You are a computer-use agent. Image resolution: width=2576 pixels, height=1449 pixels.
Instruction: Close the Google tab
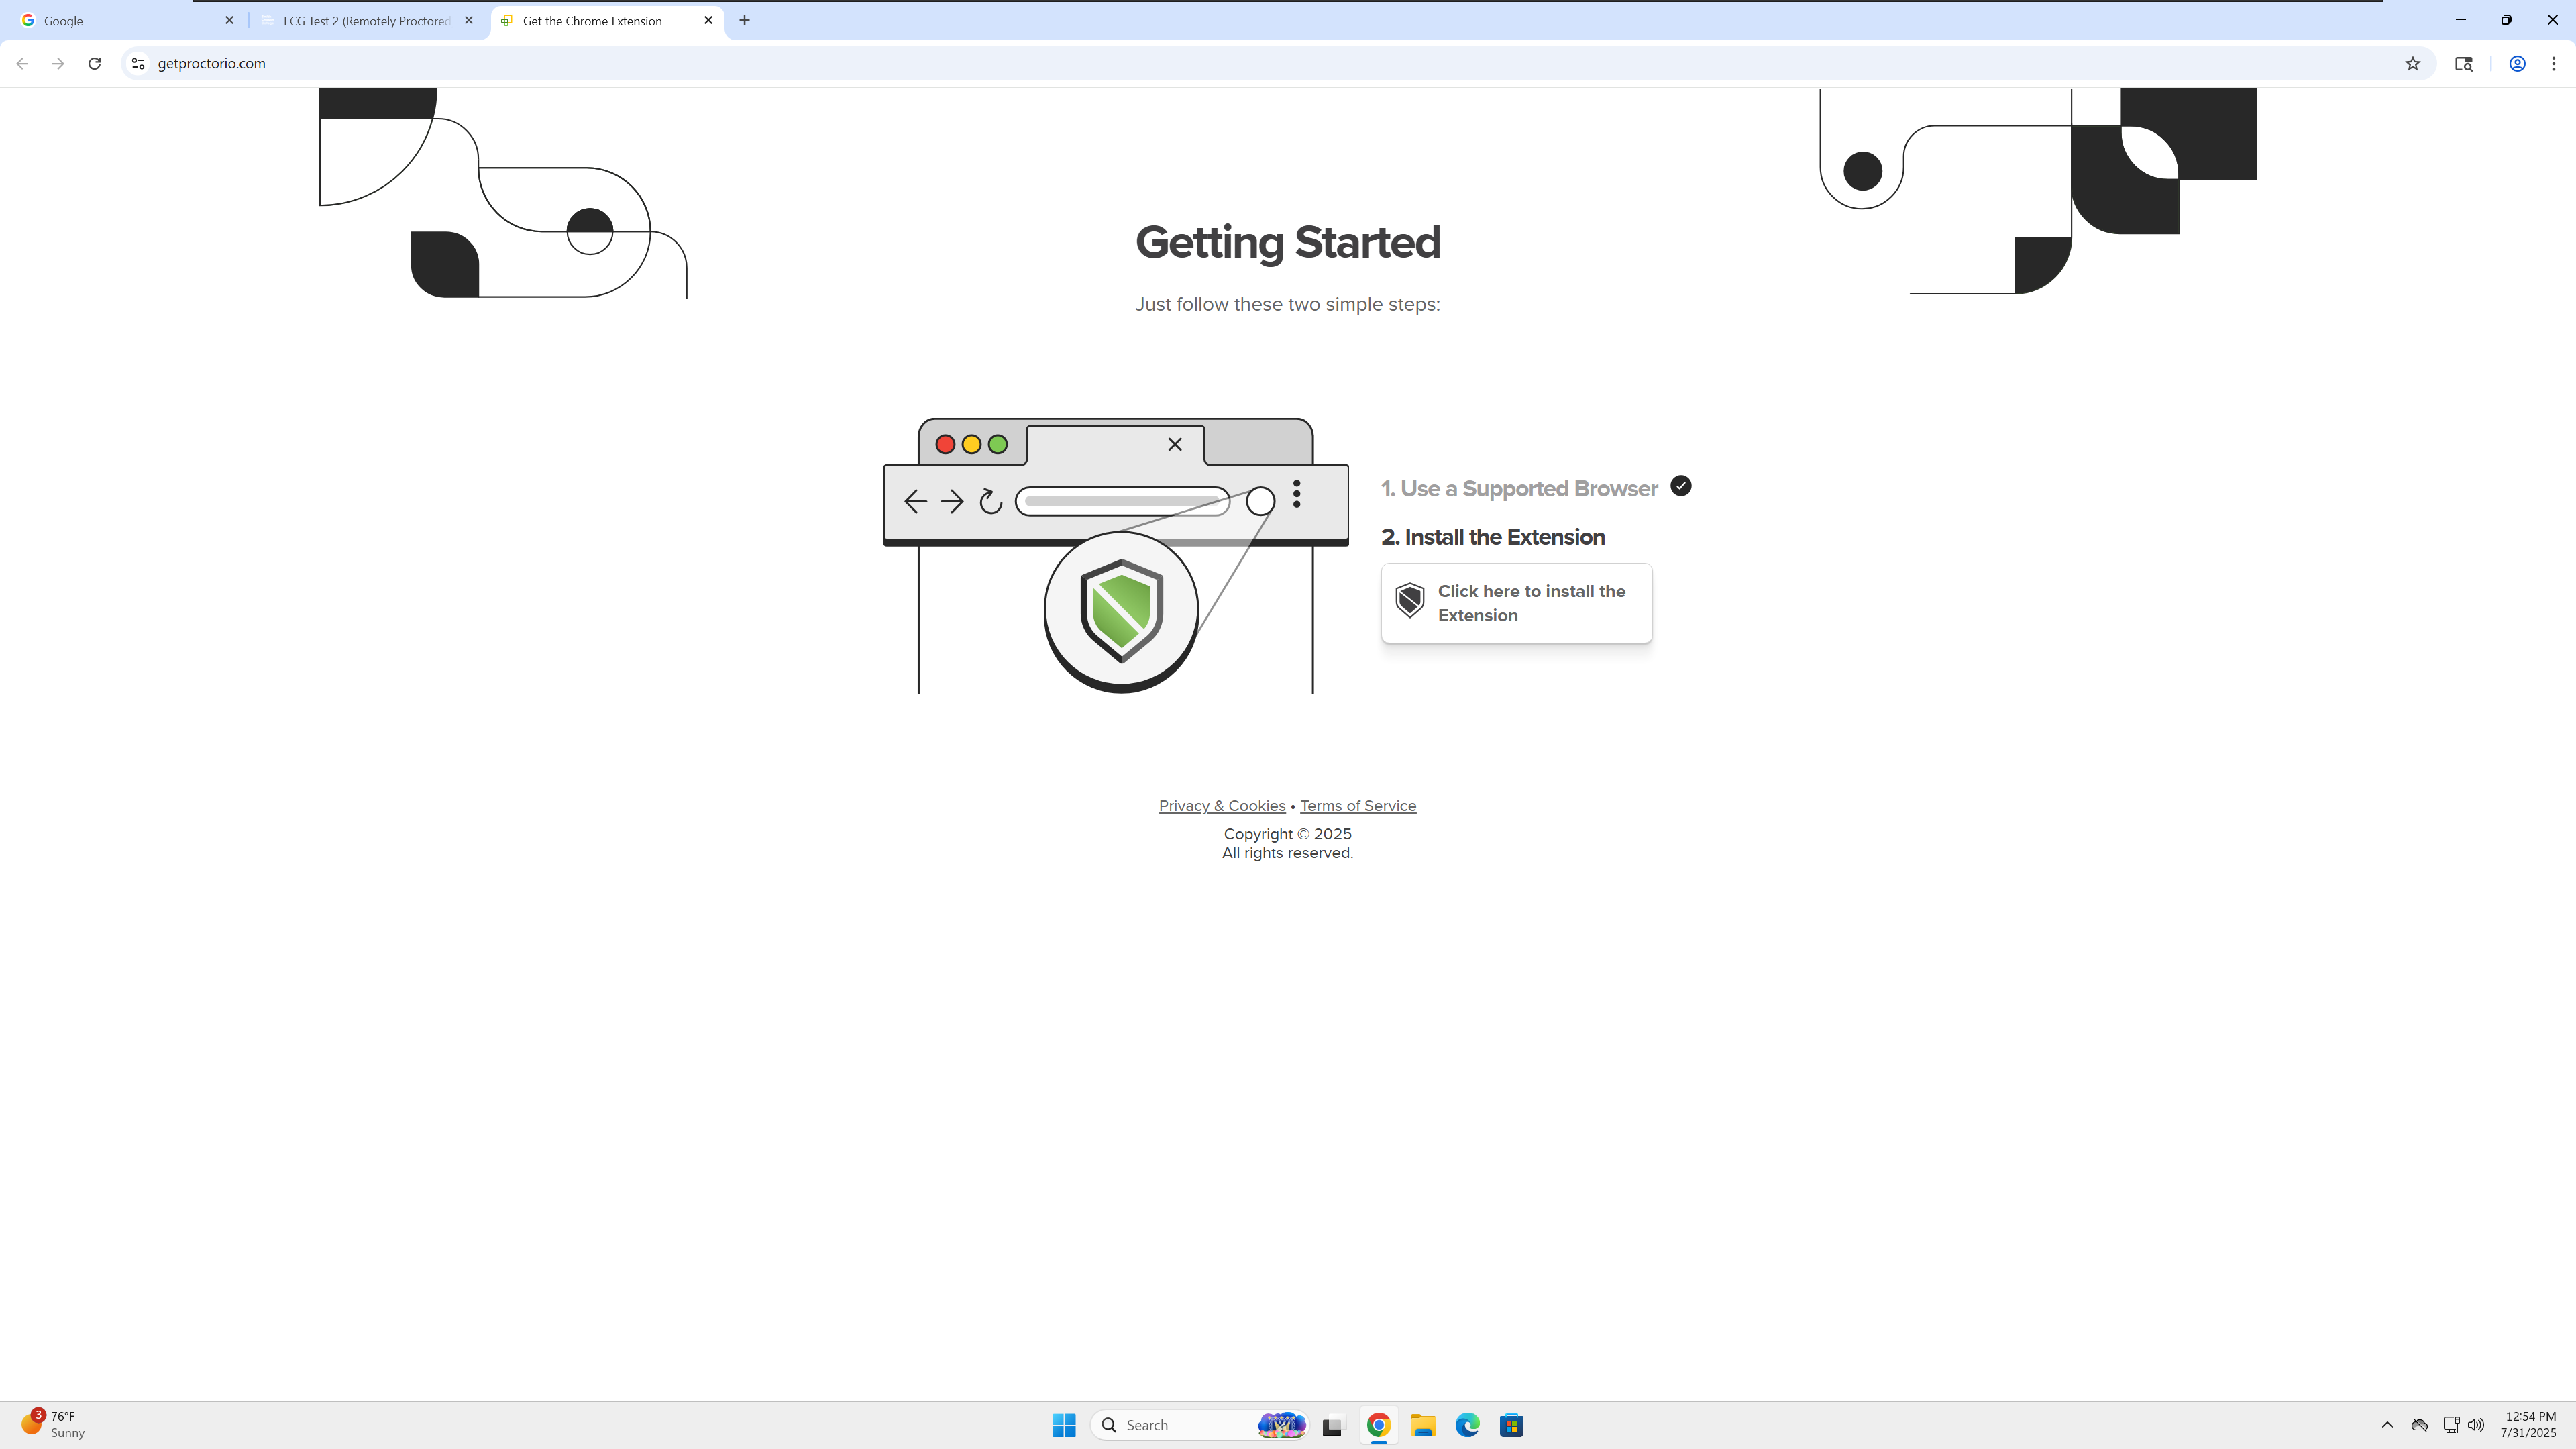229,20
